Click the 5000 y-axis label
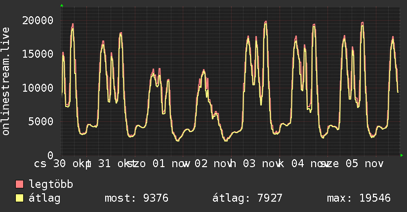 click(x=41, y=122)
